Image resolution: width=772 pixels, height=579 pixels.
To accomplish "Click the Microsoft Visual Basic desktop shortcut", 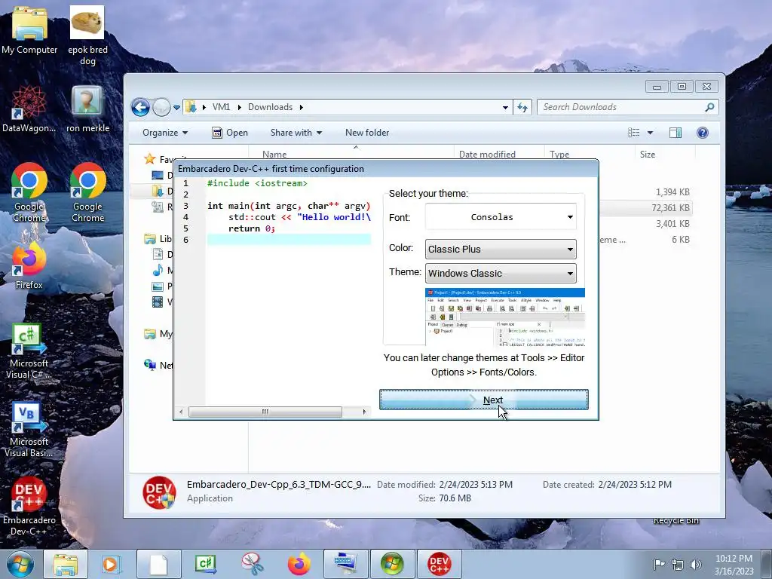I will pos(29,430).
